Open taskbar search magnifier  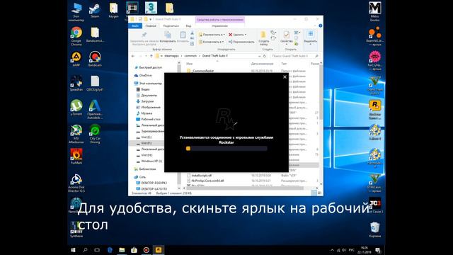click(85, 250)
